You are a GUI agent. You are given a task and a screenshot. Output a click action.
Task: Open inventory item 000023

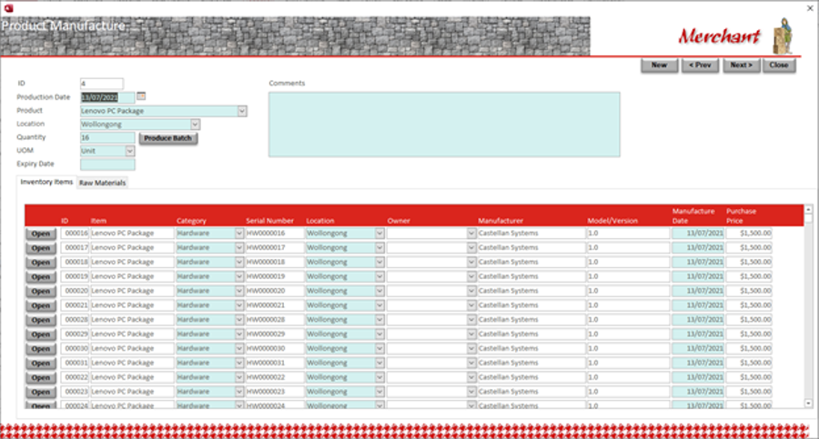(41, 392)
